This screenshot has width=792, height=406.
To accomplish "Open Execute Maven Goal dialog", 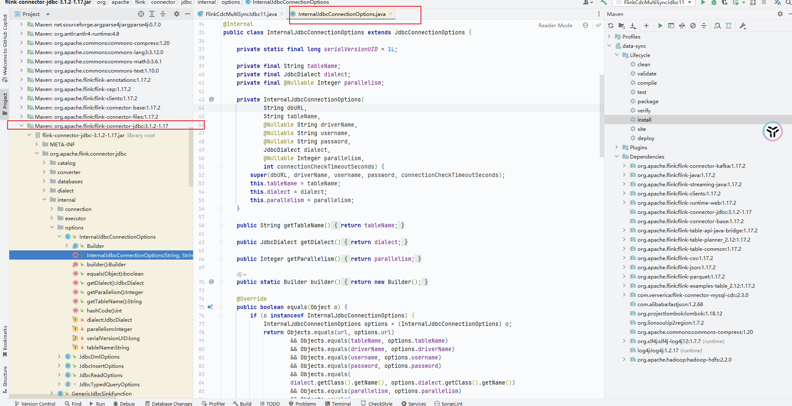I will tap(671, 26).
